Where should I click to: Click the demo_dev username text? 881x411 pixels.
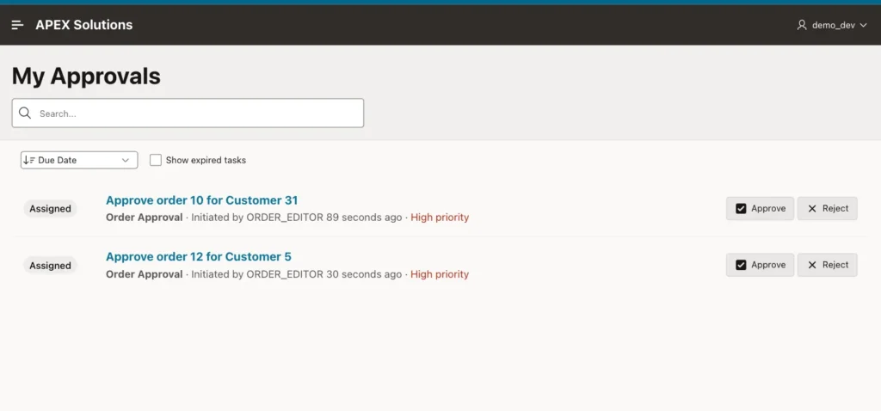[x=833, y=25]
